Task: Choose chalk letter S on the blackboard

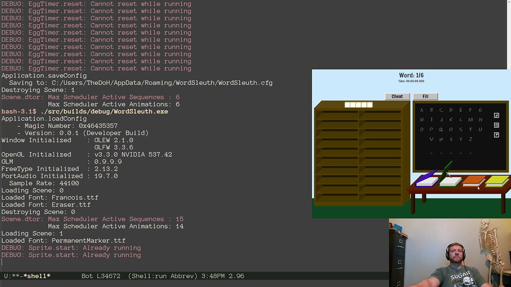Action: tap(461, 130)
